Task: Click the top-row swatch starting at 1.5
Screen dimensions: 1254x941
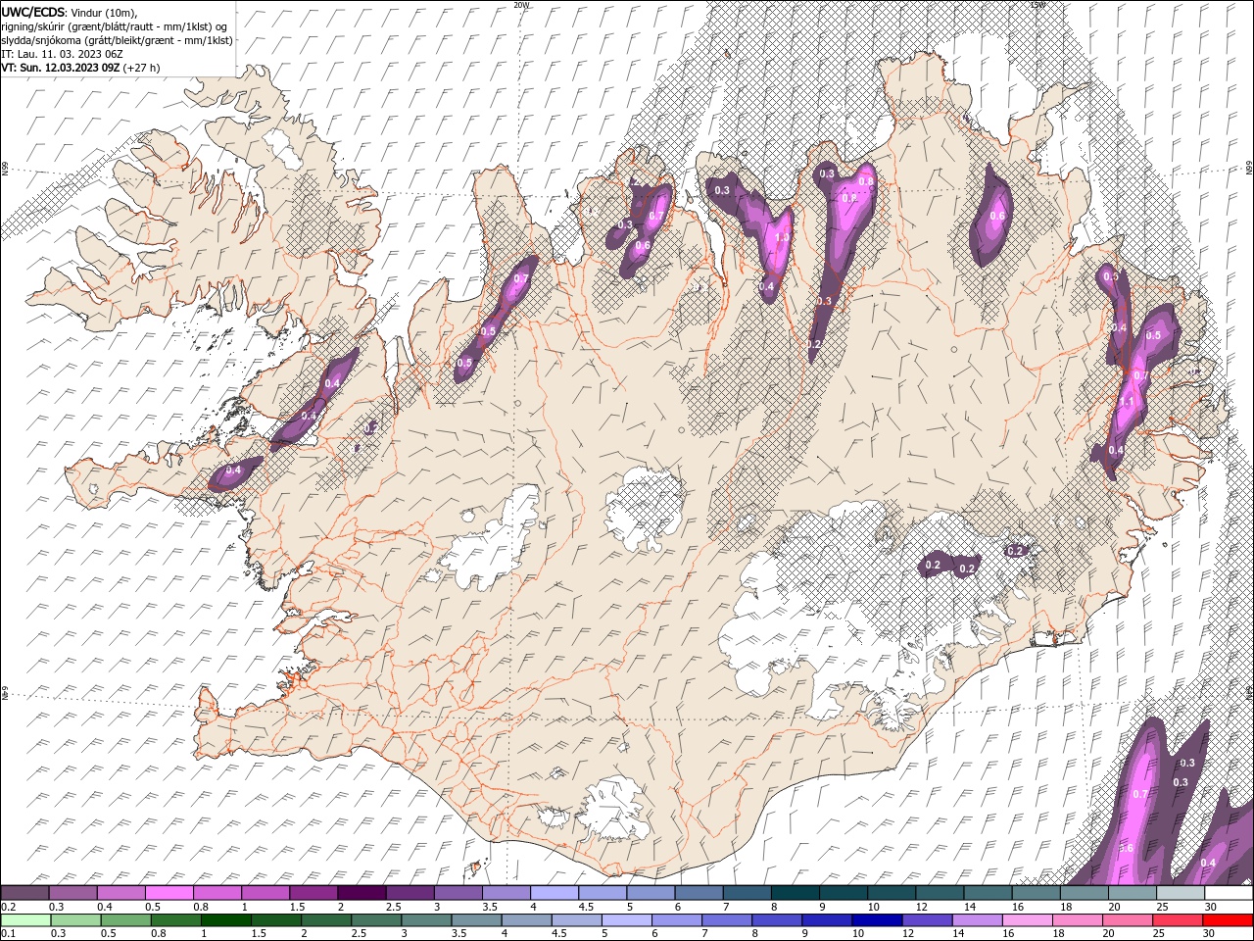Action: coord(313,893)
